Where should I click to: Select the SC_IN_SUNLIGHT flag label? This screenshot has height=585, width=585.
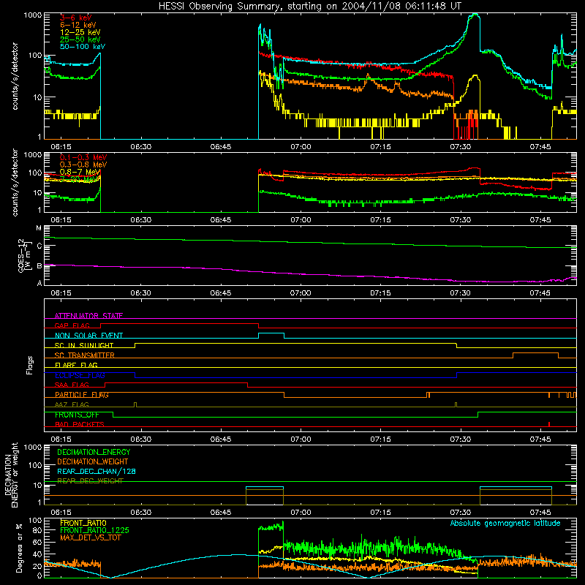[84, 345]
